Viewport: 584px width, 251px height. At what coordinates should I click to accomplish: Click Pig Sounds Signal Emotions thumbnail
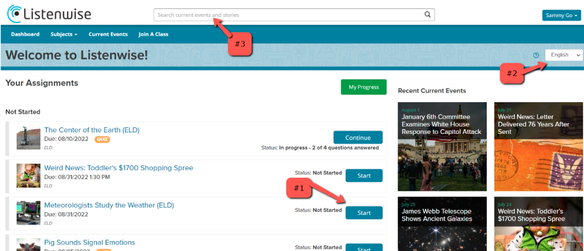click(x=28, y=245)
